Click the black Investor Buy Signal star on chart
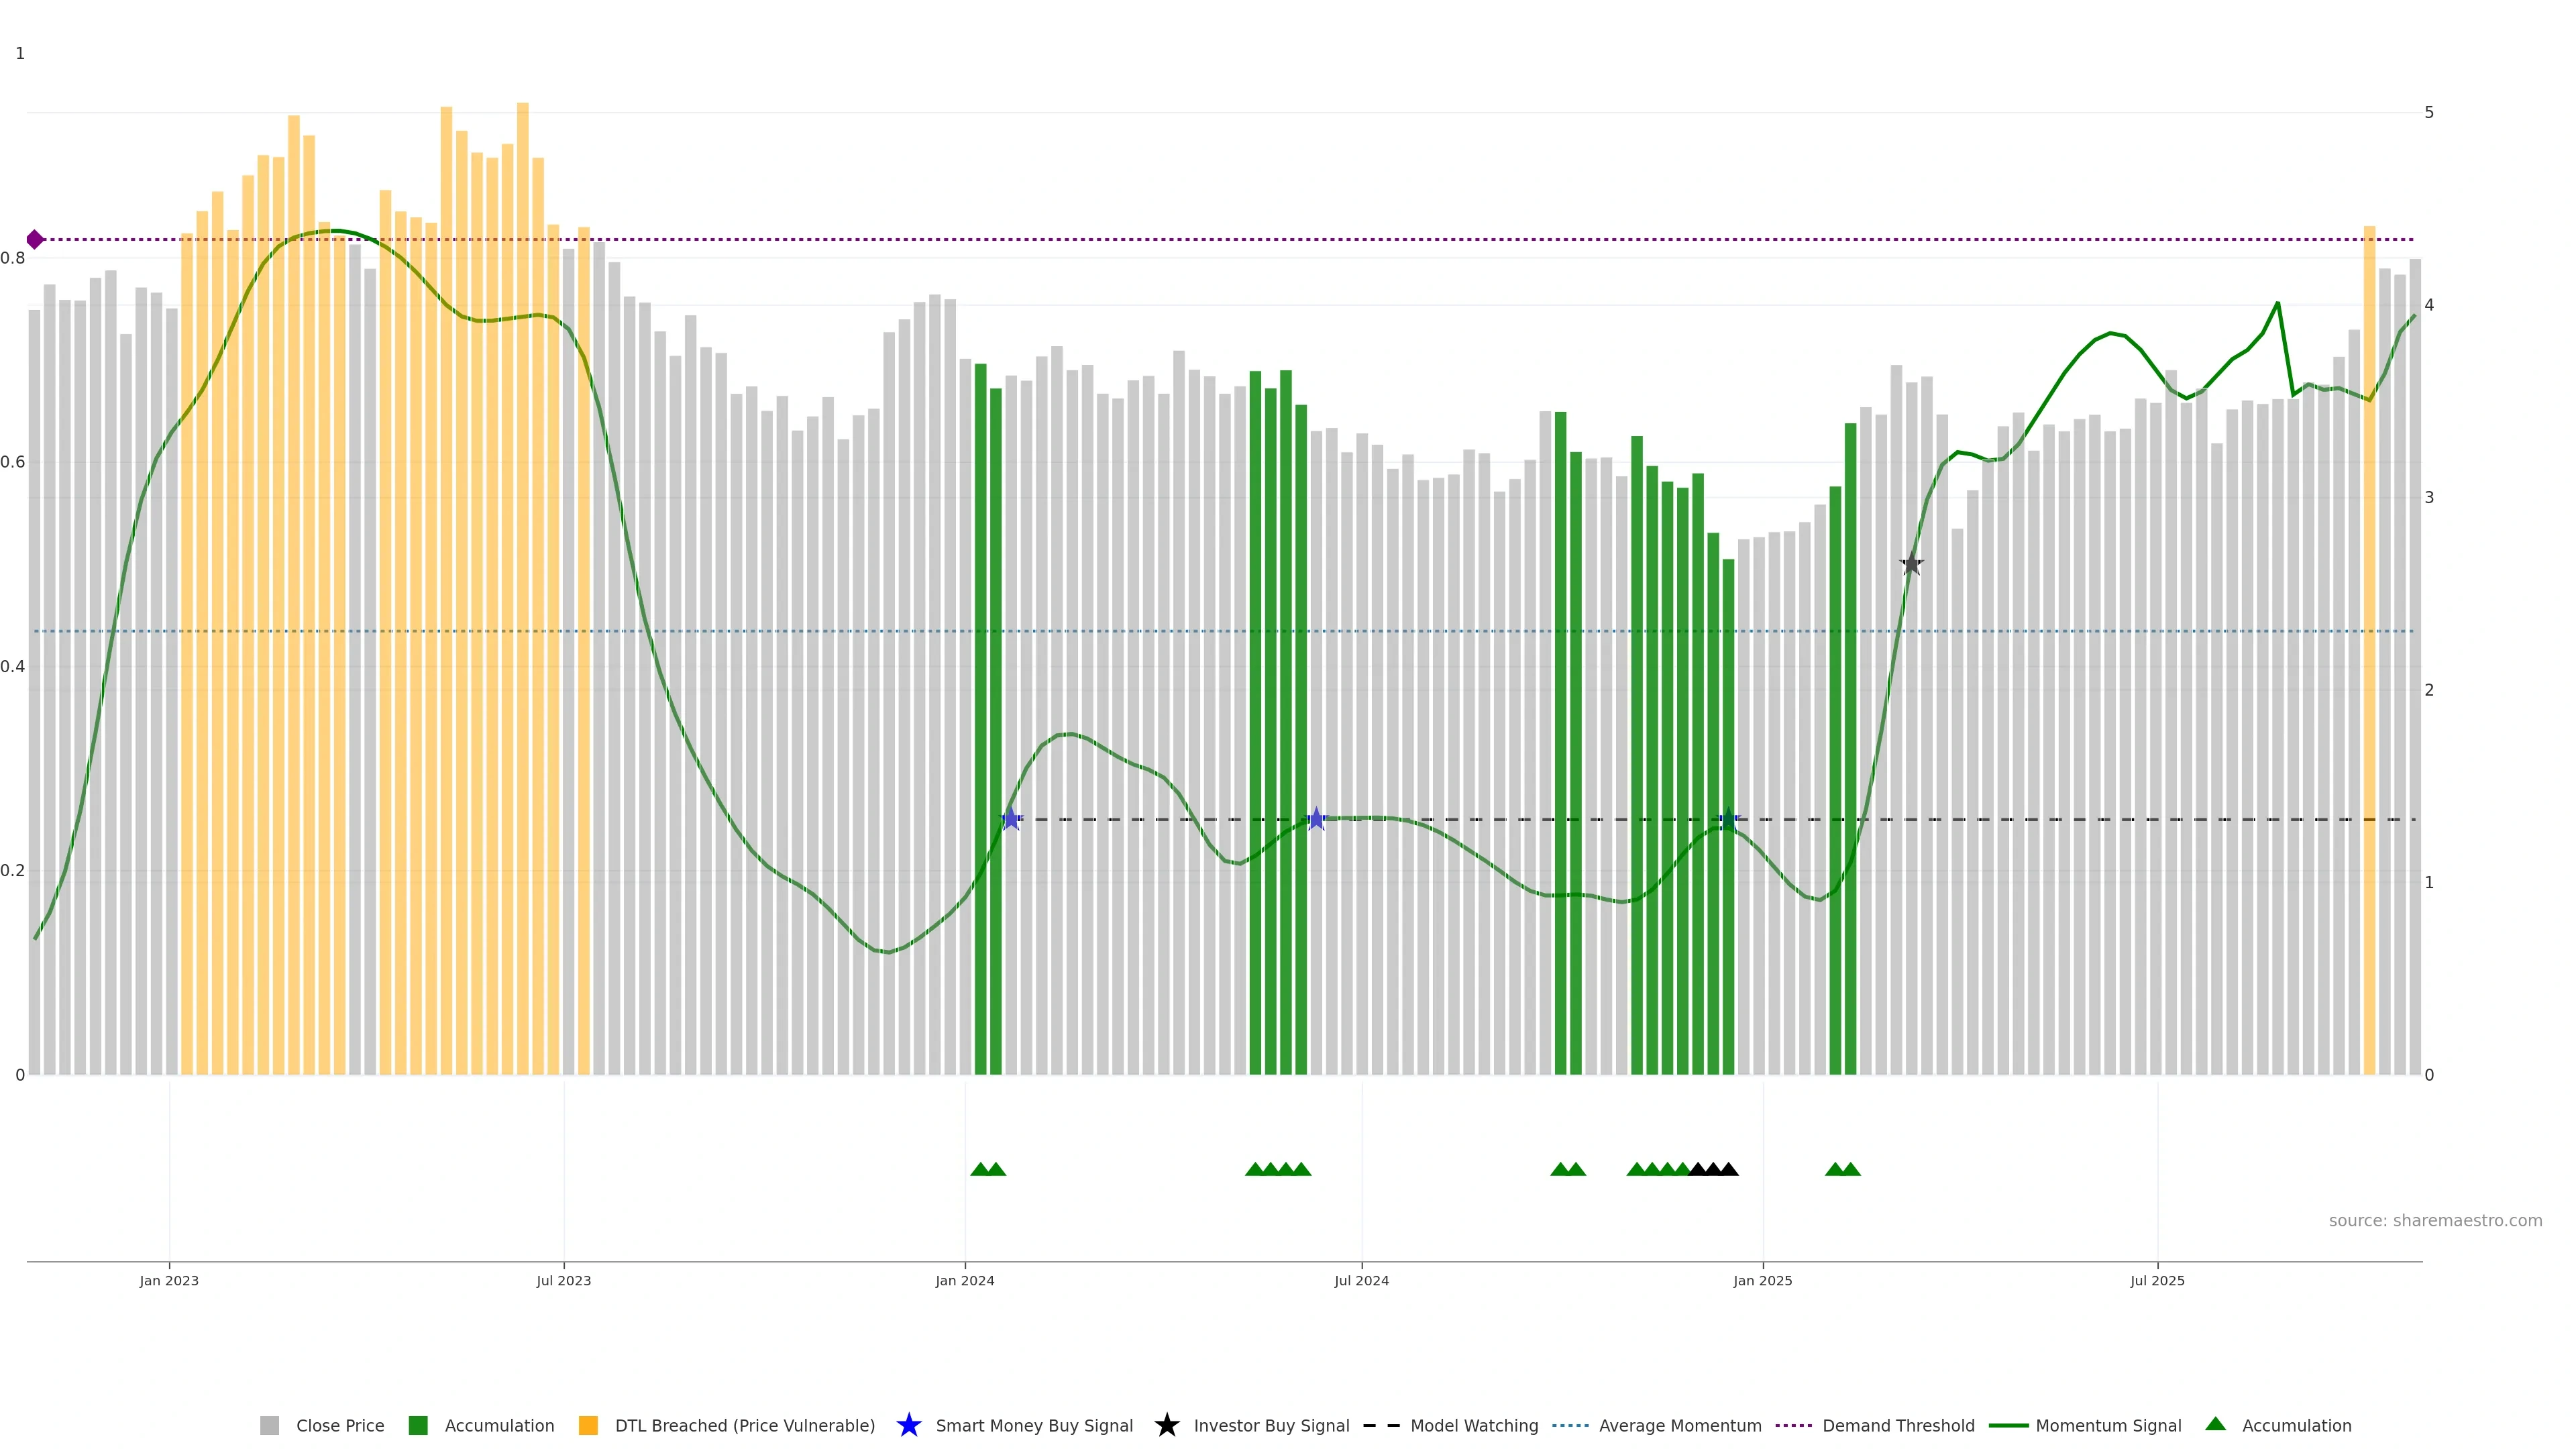The height and width of the screenshot is (1449, 2576). pos(1911,564)
